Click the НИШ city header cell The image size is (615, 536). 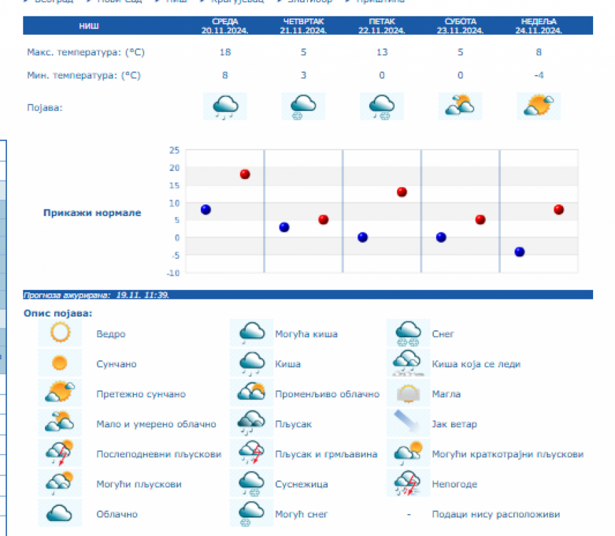click(89, 26)
